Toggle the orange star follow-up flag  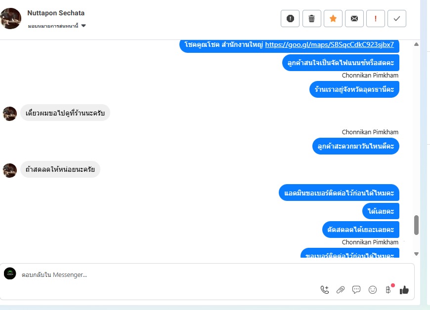(x=333, y=19)
